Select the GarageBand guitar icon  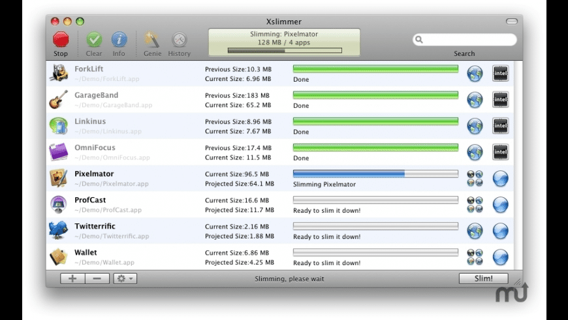[59, 99]
